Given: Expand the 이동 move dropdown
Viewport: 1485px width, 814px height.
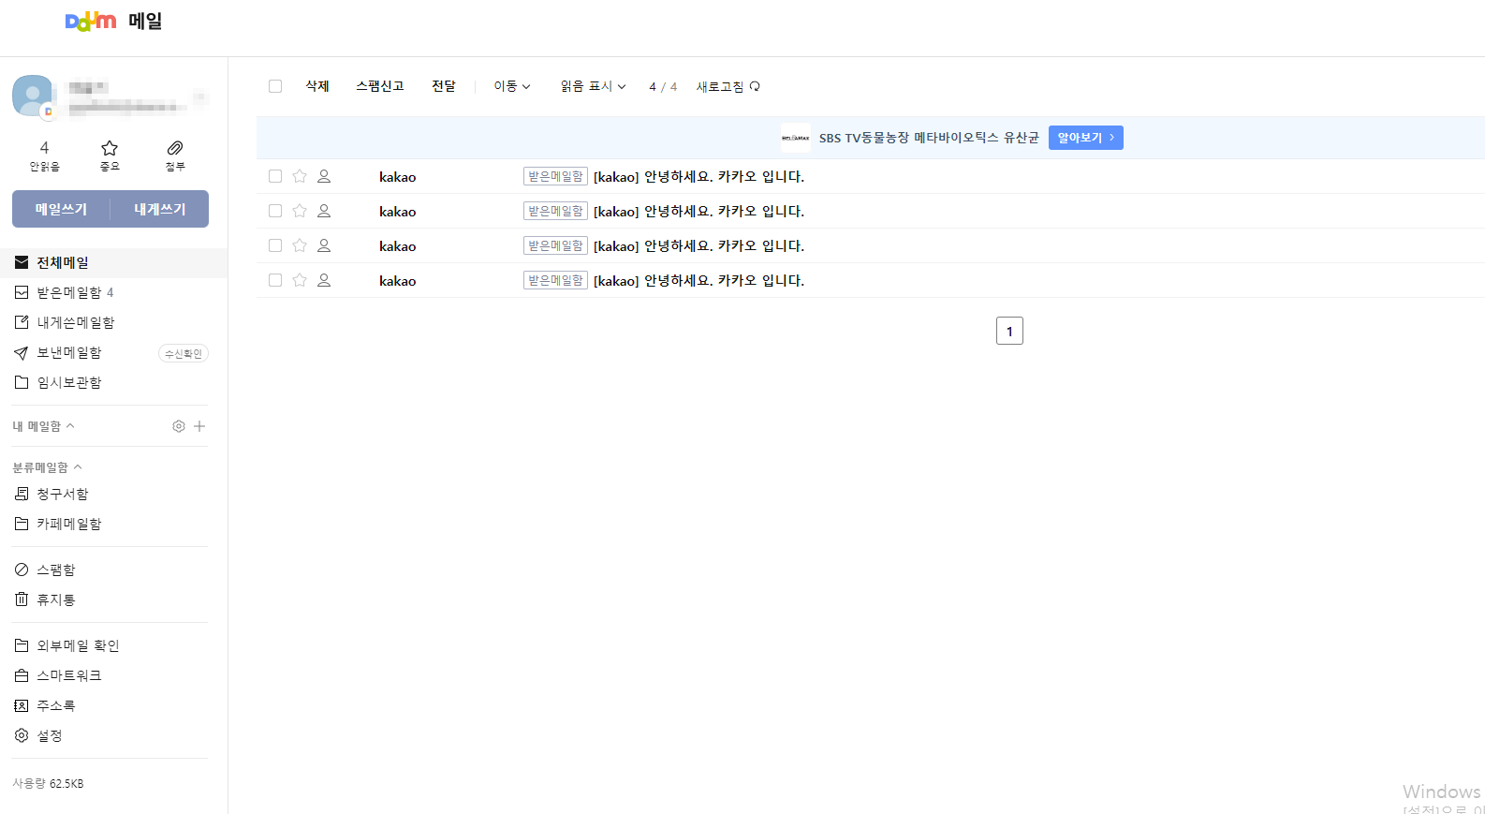Looking at the screenshot, I should click(512, 86).
